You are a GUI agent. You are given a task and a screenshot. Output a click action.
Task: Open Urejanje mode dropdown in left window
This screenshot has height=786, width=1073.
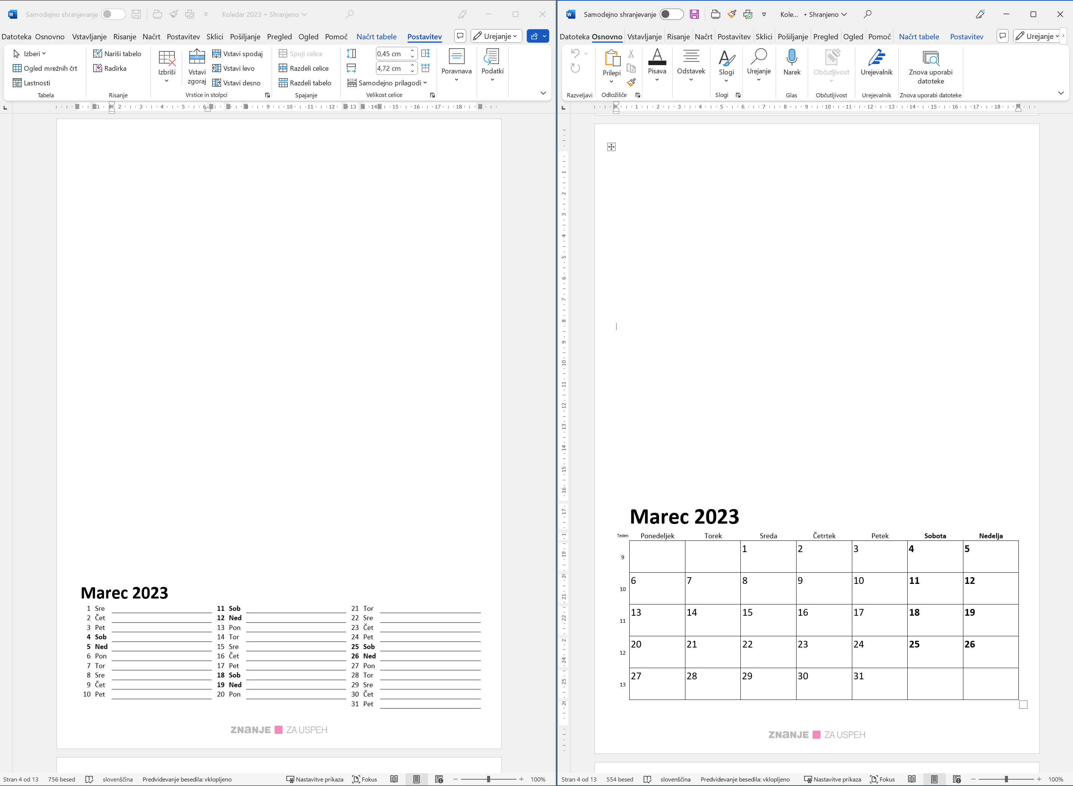coord(496,36)
